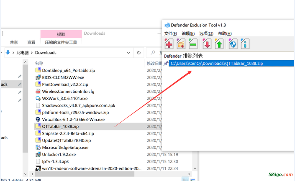The width and height of the screenshot is (295, 181).
Task: Switch to details view button in status bar
Action: point(185,179)
